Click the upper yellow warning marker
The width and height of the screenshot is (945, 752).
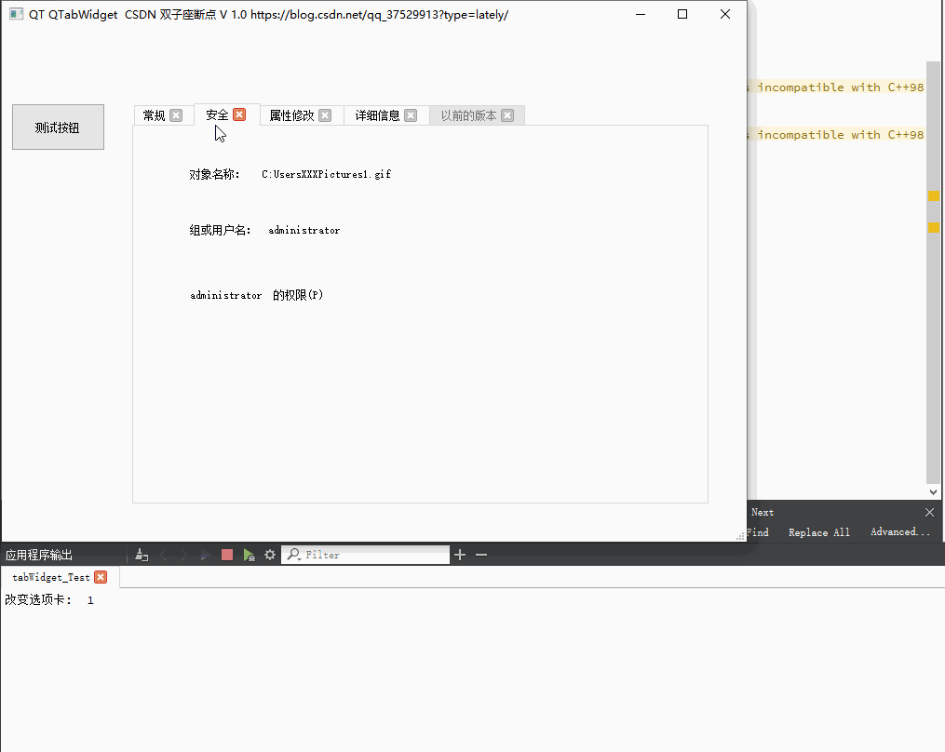[x=934, y=195]
